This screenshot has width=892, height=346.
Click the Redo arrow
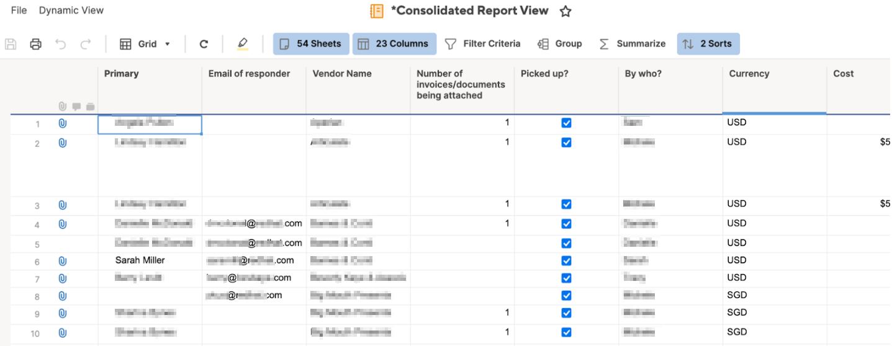(86, 44)
